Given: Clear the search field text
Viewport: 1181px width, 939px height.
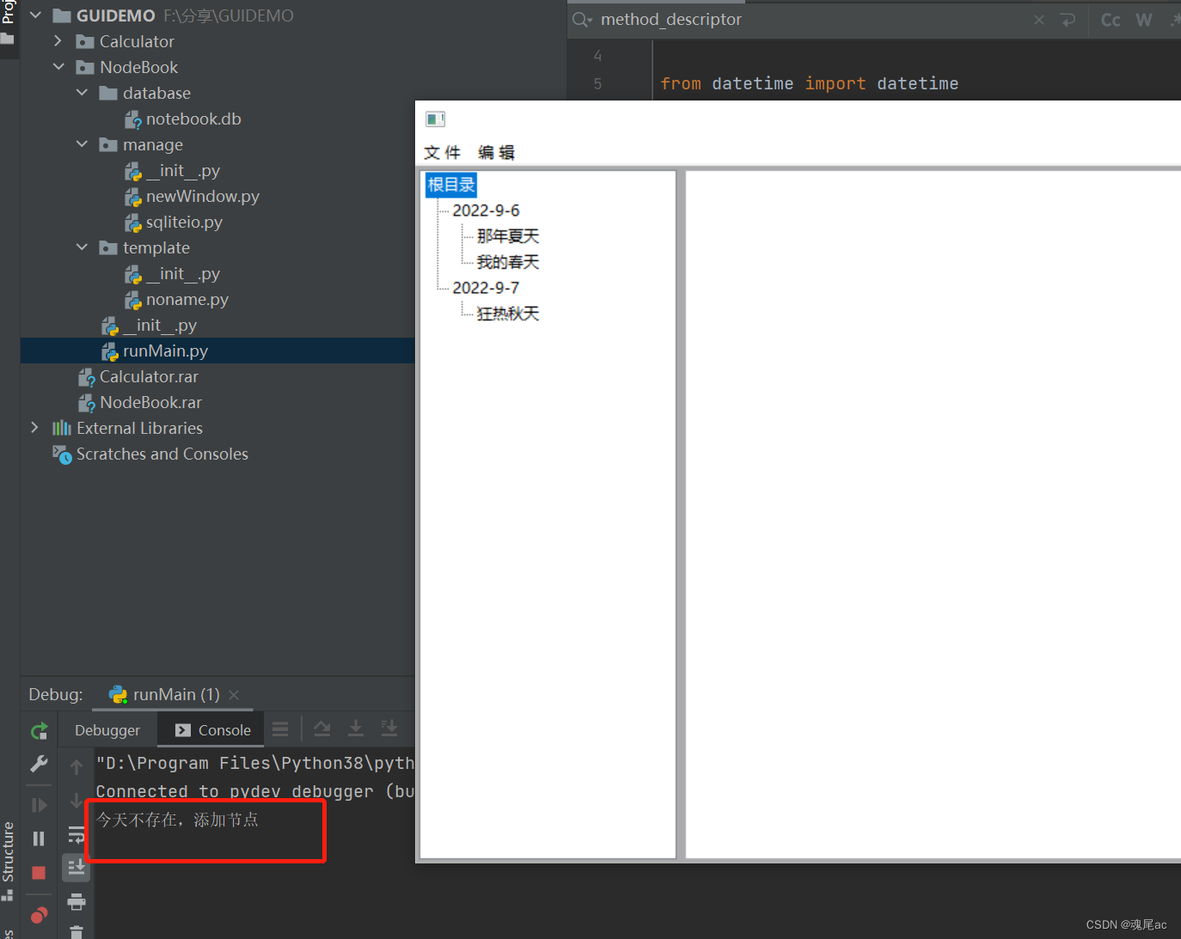Looking at the screenshot, I should click(1039, 20).
